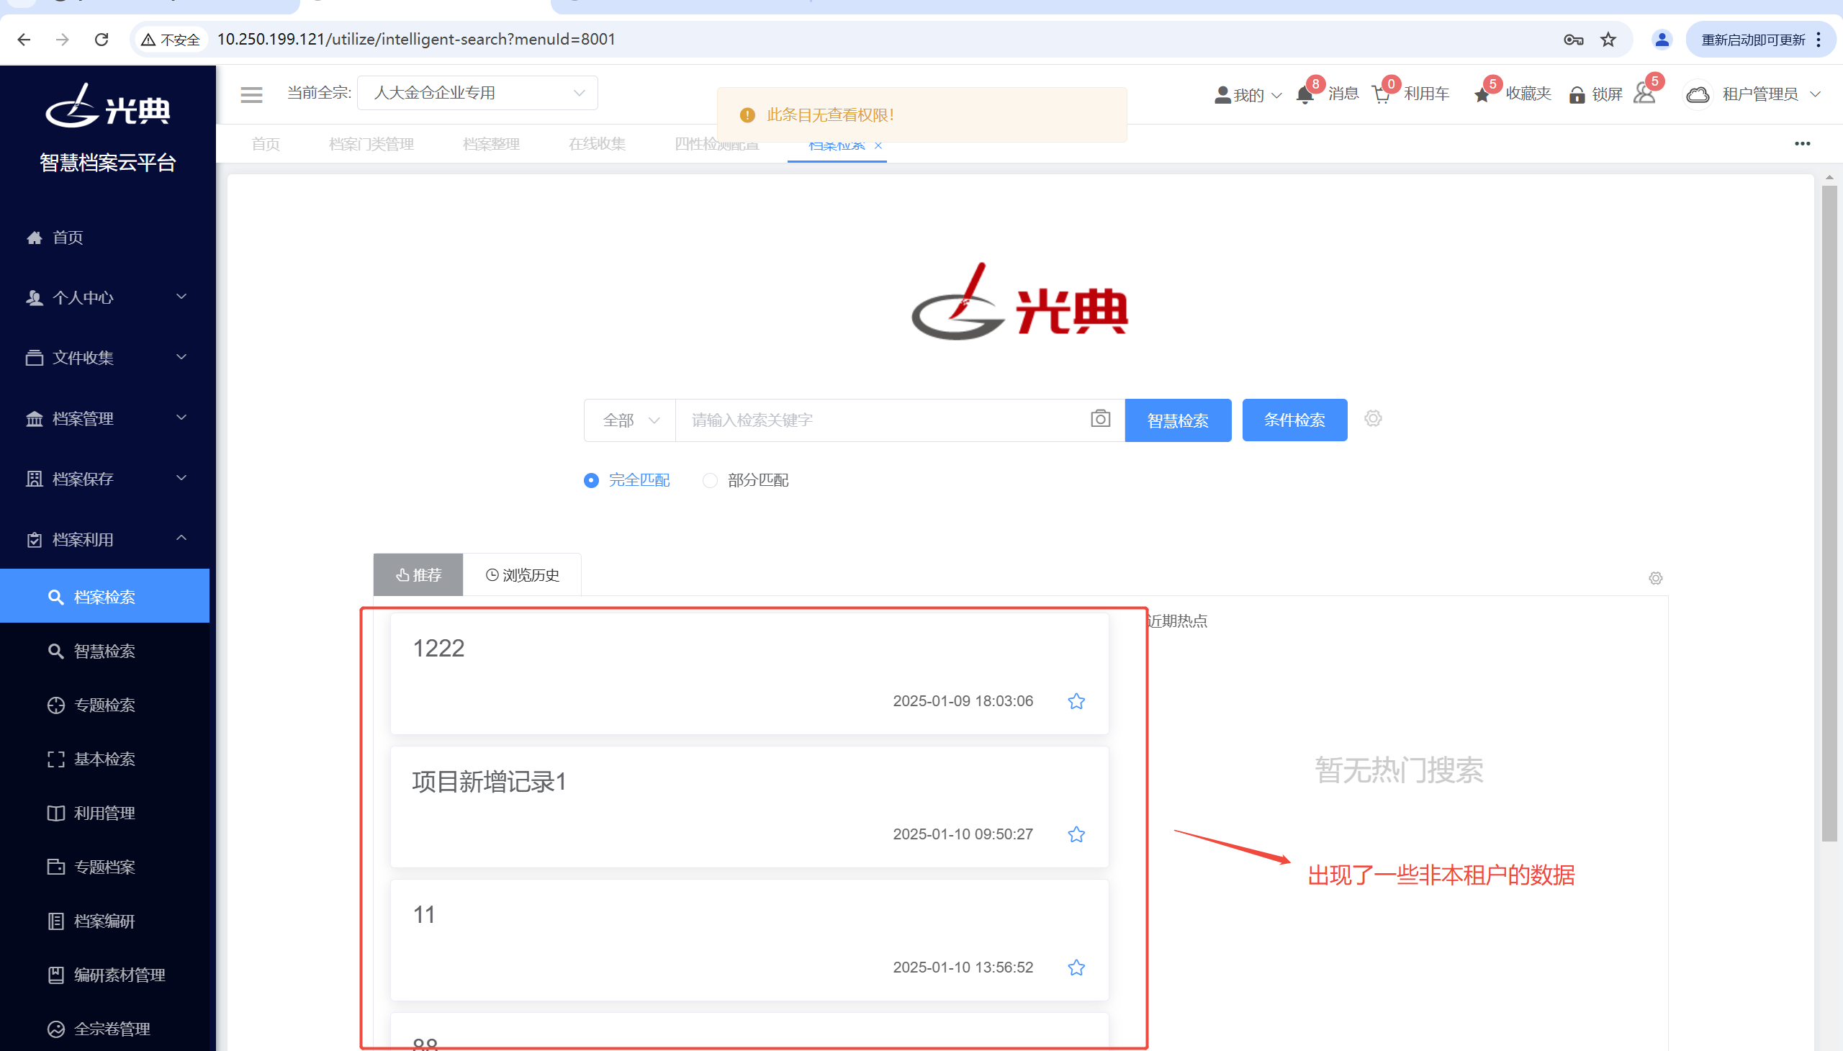Open 档案编研 in the sidebar

pos(104,921)
